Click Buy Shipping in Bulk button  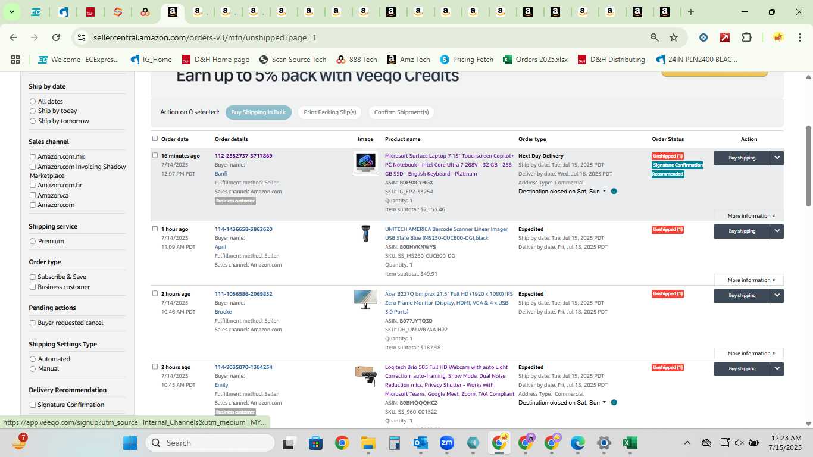[x=258, y=112]
